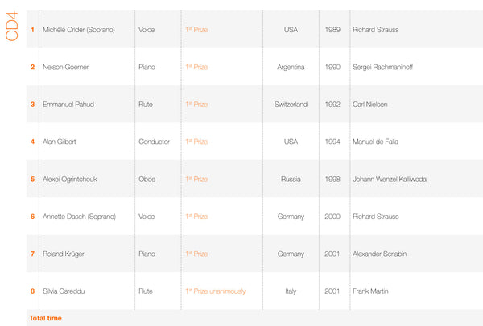This screenshot has width=483, height=326.
Task: Click the Switzerland country cell
Action: coord(291,105)
